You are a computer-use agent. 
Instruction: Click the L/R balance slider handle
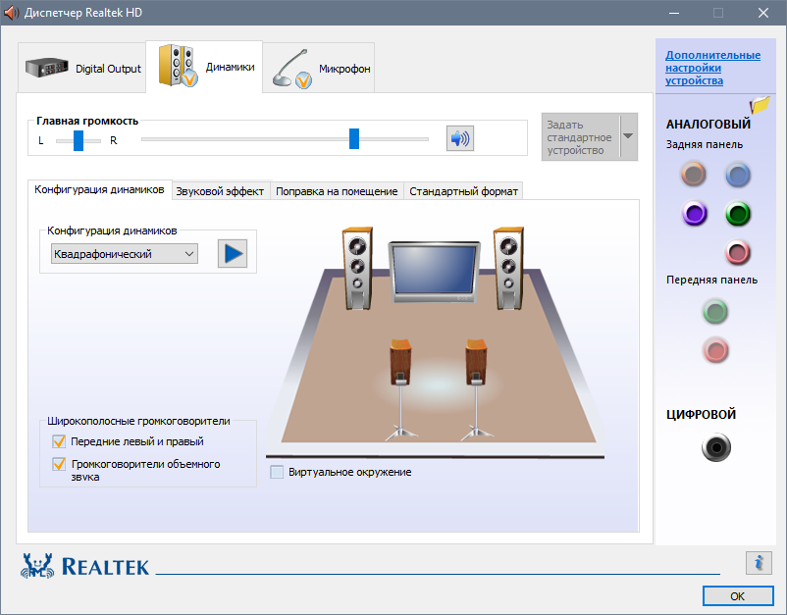tap(79, 140)
